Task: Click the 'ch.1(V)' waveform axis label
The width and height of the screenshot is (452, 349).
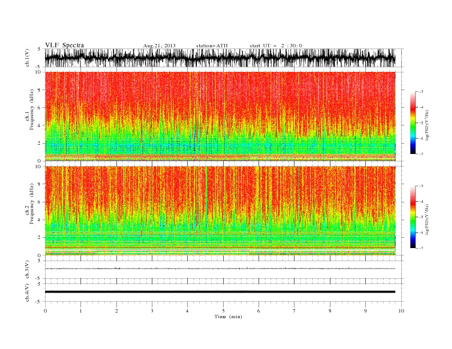Action: point(27,59)
